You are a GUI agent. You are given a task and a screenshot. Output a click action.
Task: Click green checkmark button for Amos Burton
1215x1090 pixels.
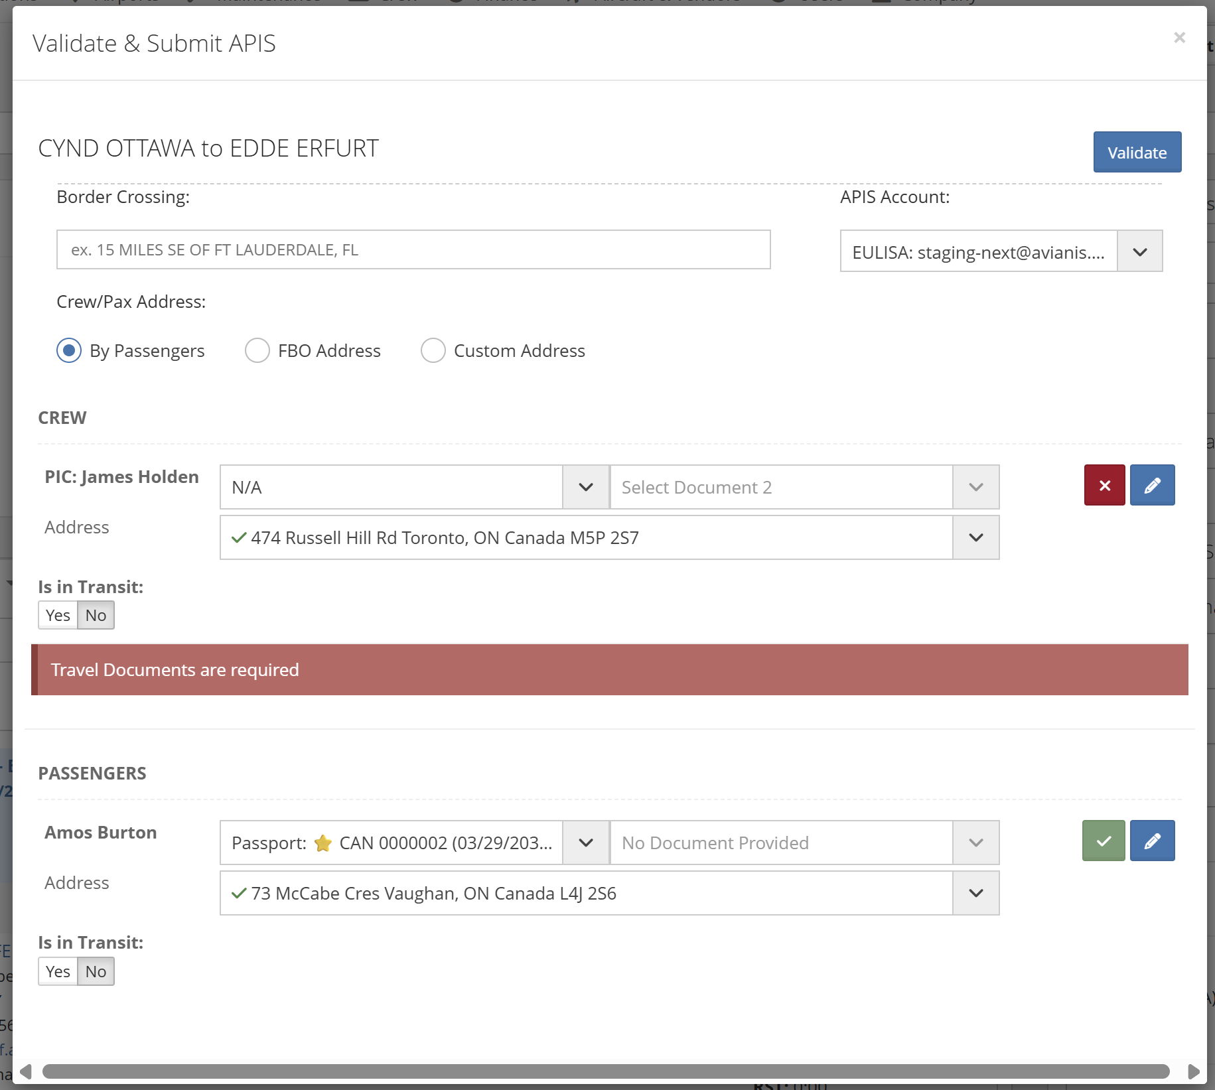[x=1103, y=841]
